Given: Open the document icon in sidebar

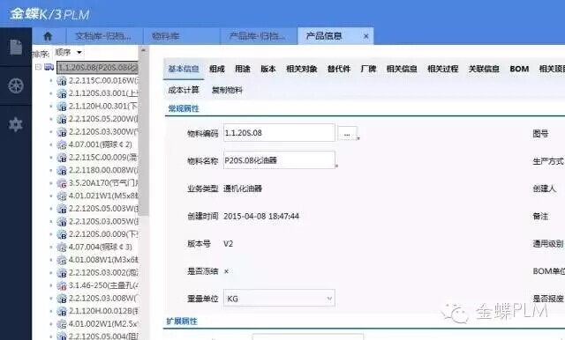Looking at the screenshot, I should click(16, 47).
